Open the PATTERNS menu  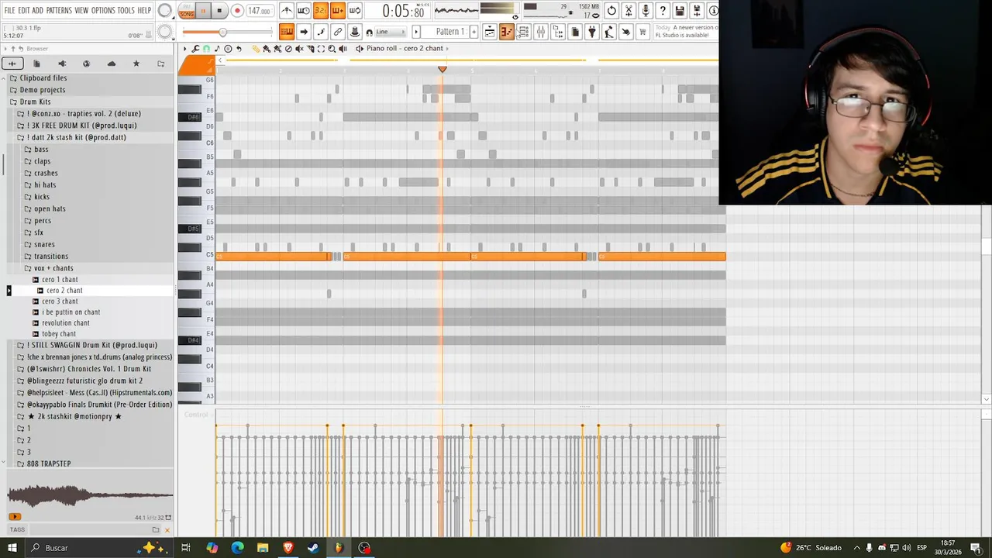59,11
